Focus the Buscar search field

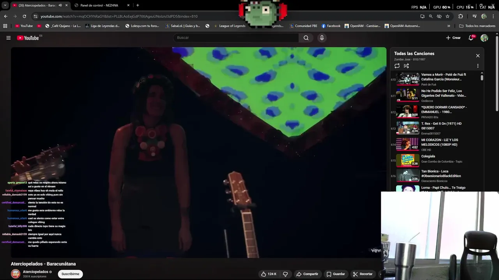tap(236, 38)
